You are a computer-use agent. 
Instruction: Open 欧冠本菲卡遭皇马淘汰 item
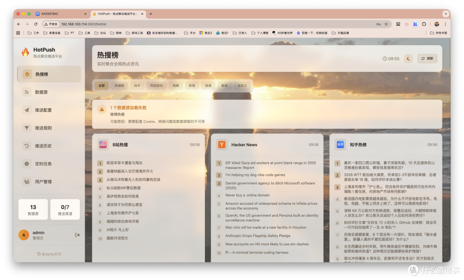(x=124, y=163)
